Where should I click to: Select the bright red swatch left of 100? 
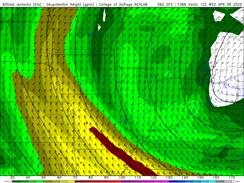tap(118, 181)
